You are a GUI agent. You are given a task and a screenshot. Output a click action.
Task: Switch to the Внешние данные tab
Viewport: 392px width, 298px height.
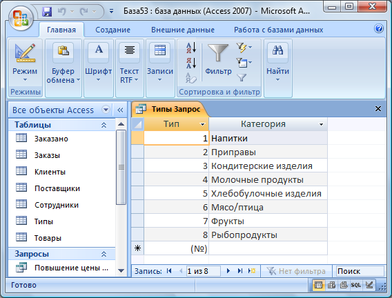[x=183, y=30]
